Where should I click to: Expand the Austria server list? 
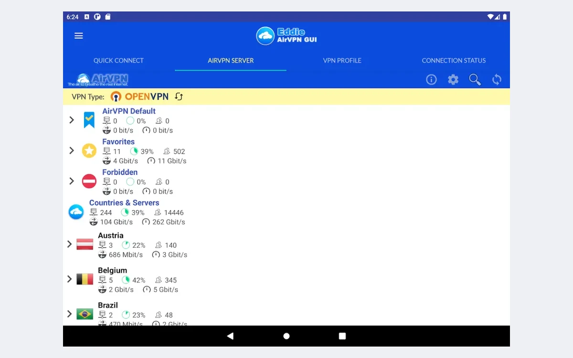point(69,244)
